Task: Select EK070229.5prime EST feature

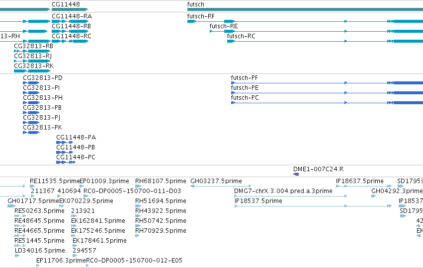Action: [x=62, y=206]
